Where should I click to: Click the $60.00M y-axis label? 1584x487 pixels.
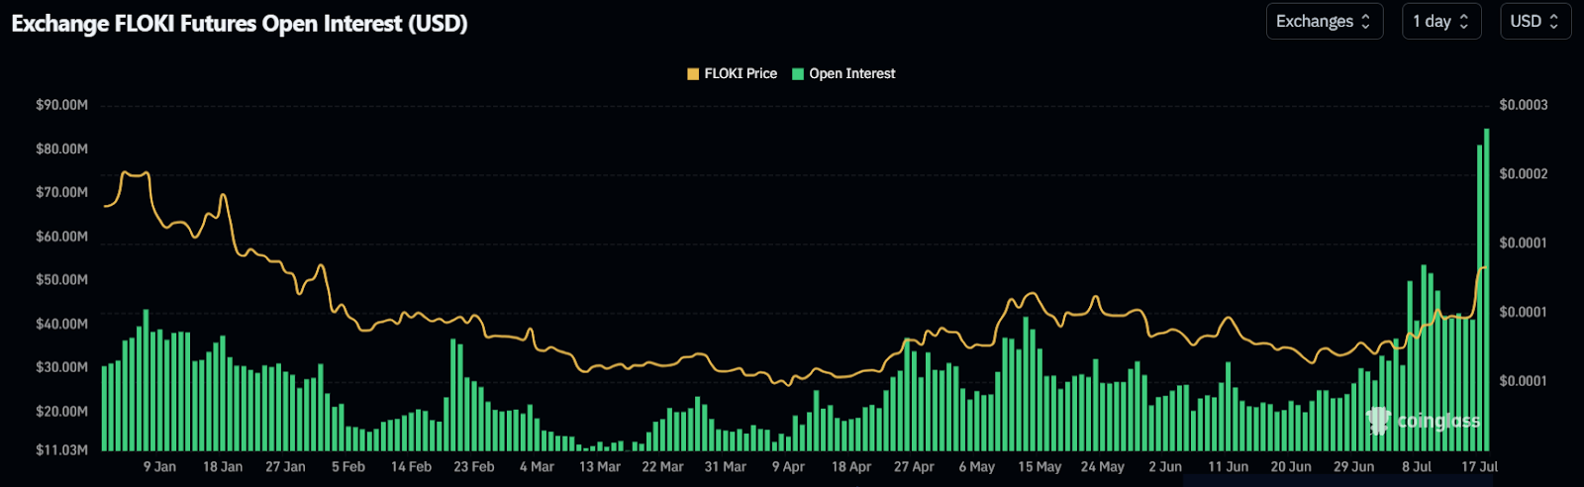click(61, 236)
